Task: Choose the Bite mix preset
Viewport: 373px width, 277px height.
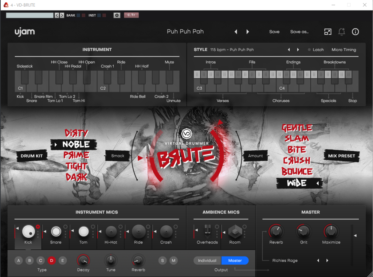Action: click(x=297, y=150)
